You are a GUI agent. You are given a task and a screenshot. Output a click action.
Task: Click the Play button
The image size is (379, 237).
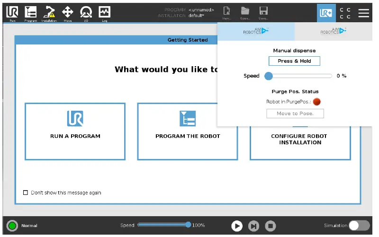[x=237, y=226]
